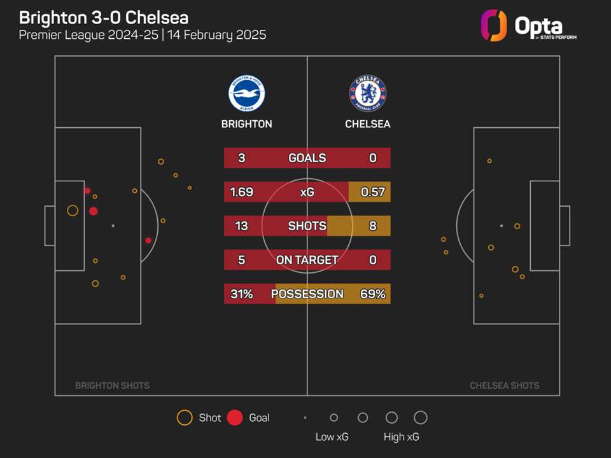The width and height of the screenshot is (611, 458).
Task: Click Chelsea's 0.57 xG value
Action: pyautogui.click(x=372, y=192)
